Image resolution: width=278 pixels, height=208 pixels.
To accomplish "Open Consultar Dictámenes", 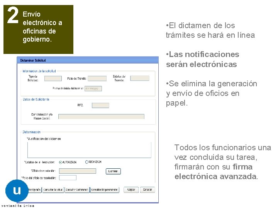I will (x=77, y=190).
